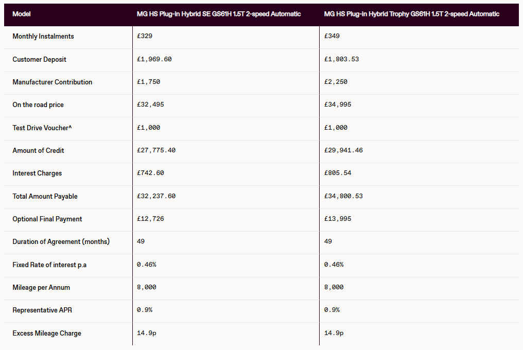
Task: Select the £34,995 on the road price
Action: click(x=338, y=105)
